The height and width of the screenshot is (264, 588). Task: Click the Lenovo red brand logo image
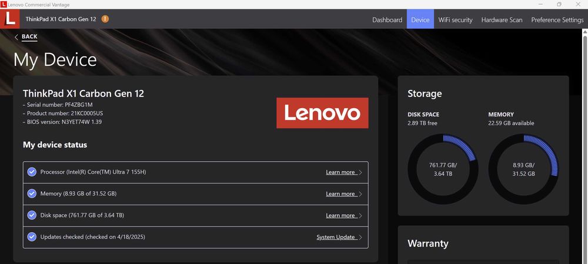click(322, 113)
